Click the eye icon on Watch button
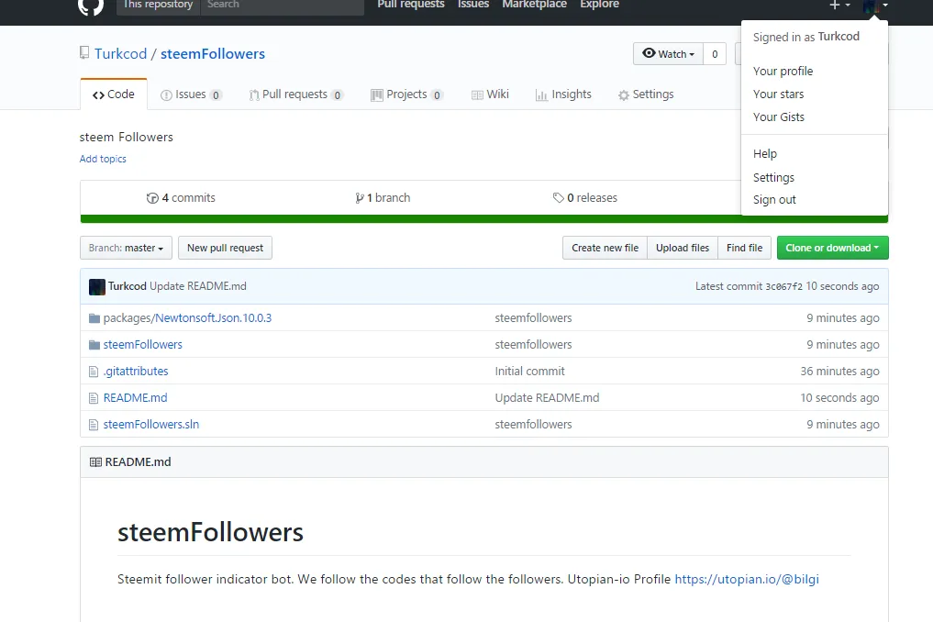The height and width of the screenshot is (622, 933). tap(650, 53)
